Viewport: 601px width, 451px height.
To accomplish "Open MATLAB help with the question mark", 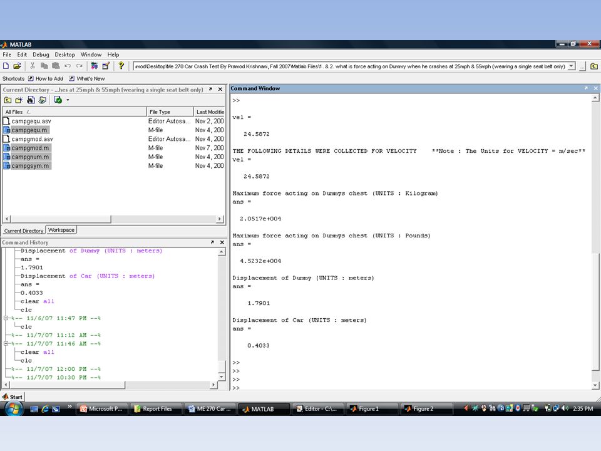I will coord(121,66).
